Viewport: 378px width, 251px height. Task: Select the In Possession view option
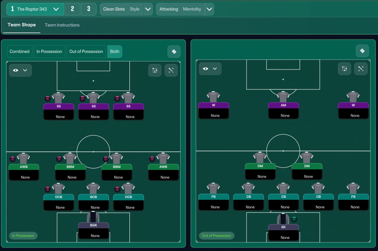click(x=49, y=51)
